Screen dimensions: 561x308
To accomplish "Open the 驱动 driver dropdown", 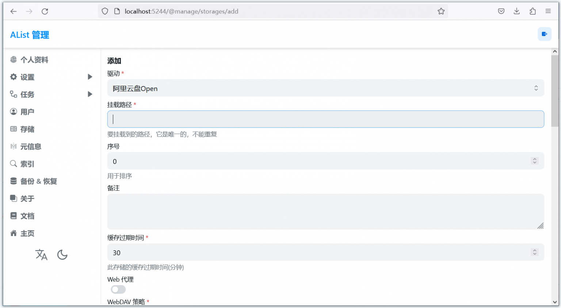I will coord(325,88).
